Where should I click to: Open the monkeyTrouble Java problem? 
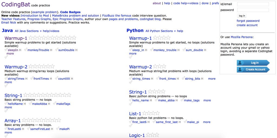pos(38,50)
